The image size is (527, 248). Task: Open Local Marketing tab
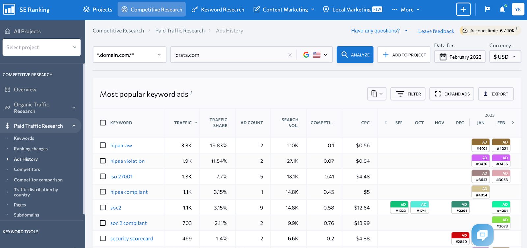pyautogui.click(x=352, y=10)
